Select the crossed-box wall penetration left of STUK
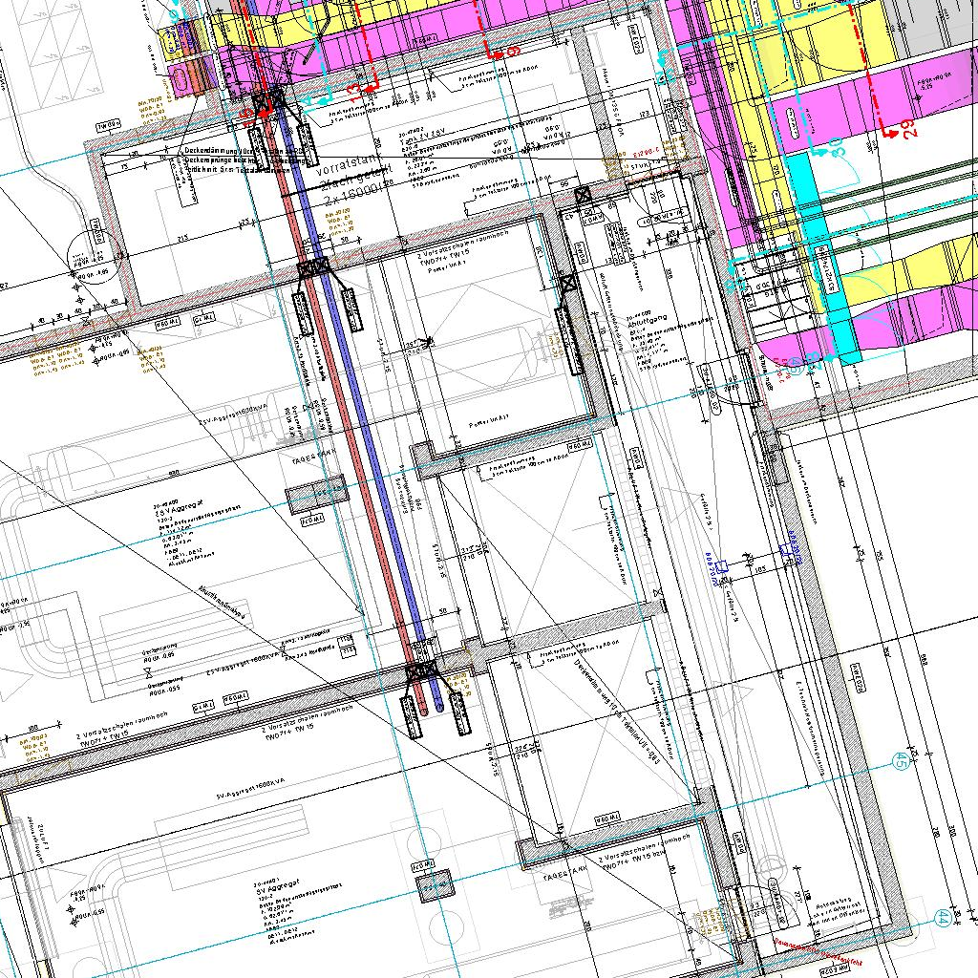978x978 pixels. tap(582, 195)
